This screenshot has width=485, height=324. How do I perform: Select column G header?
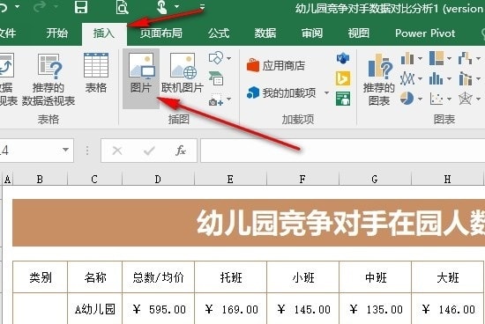[x=375, y=179]
